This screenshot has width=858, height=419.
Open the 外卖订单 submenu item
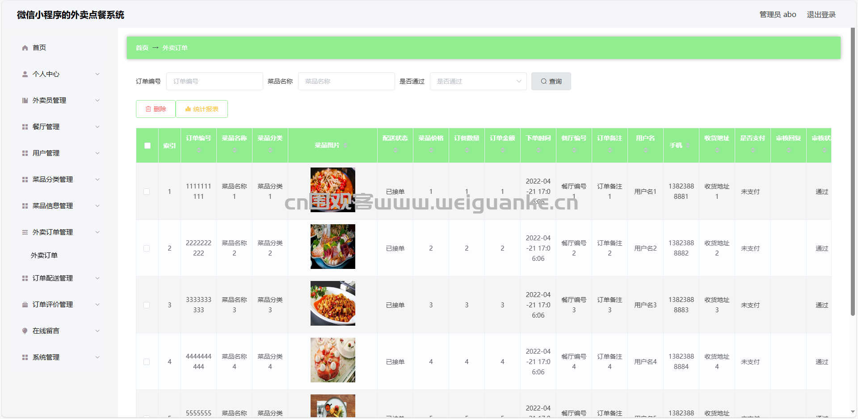(44, 256)
